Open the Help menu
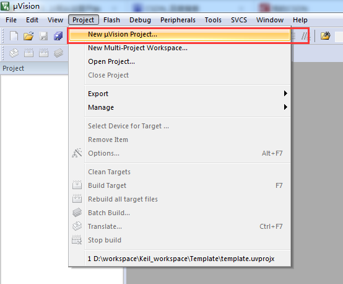The height and width of the screenshot is (284, 343). pos(300,20)
